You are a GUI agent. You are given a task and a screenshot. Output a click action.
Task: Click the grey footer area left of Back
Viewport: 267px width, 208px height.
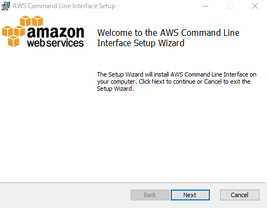[65, 196]
